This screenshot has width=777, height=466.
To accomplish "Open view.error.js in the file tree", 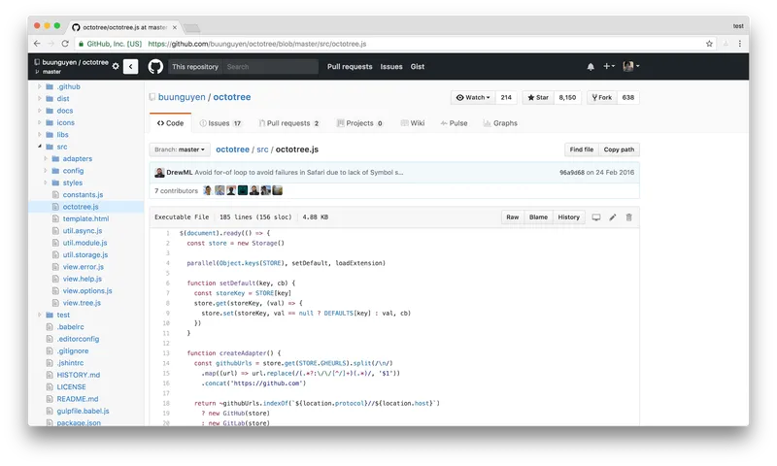I will point(84,266).
